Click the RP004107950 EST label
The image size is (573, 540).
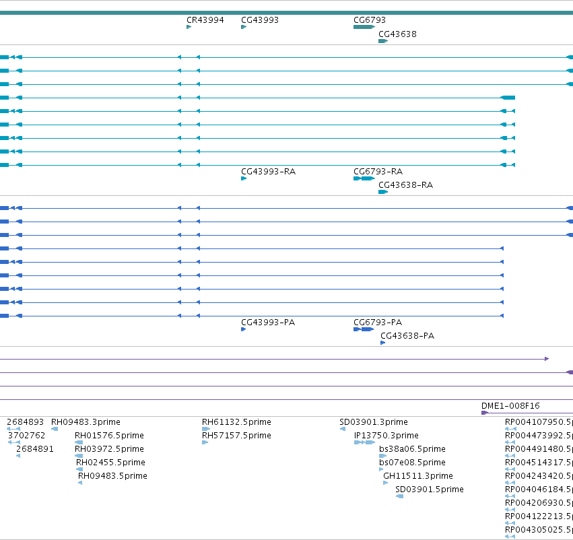pos(539,422)
